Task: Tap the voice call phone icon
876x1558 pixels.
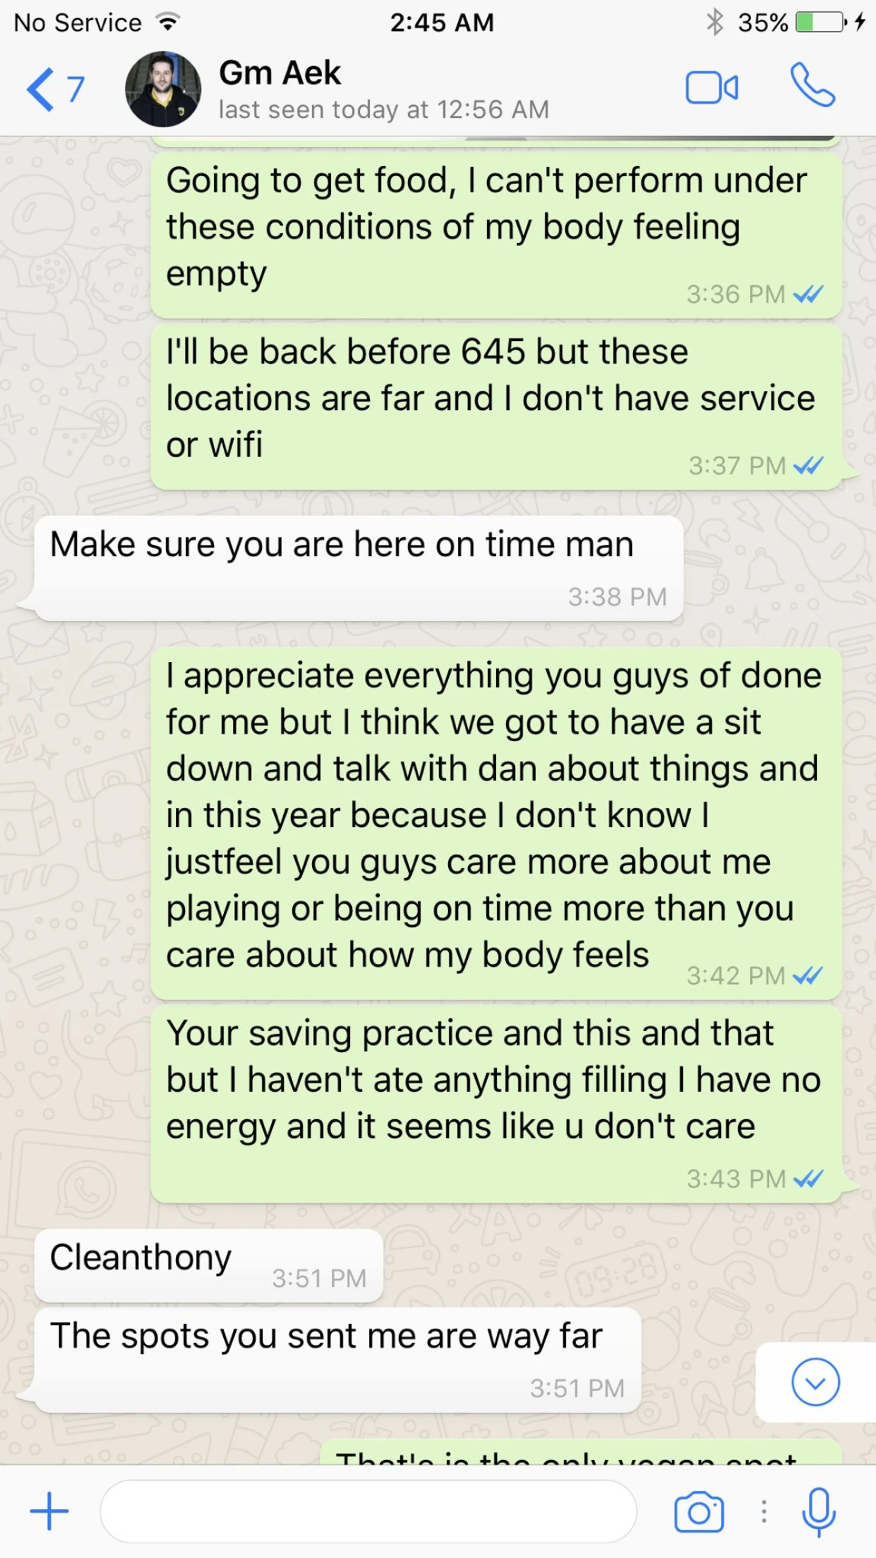Action: click(812, 85)
